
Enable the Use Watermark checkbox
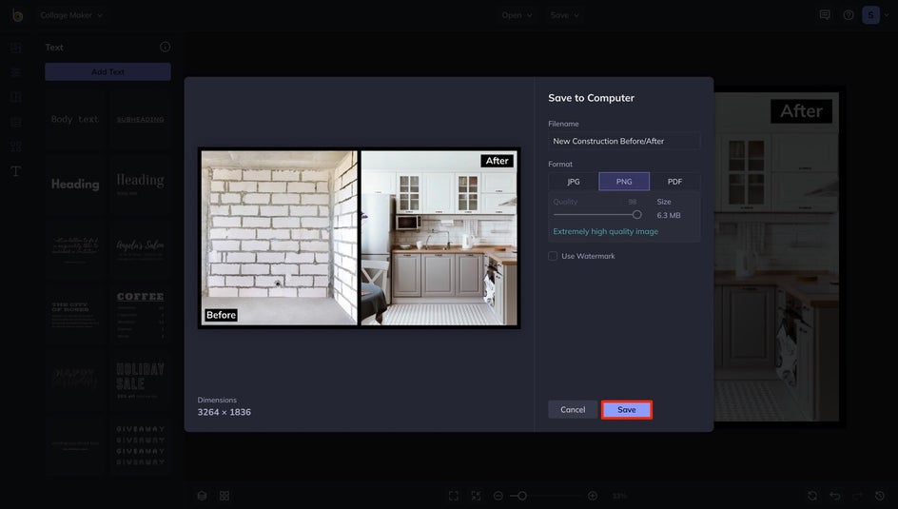tap(553, 256)
